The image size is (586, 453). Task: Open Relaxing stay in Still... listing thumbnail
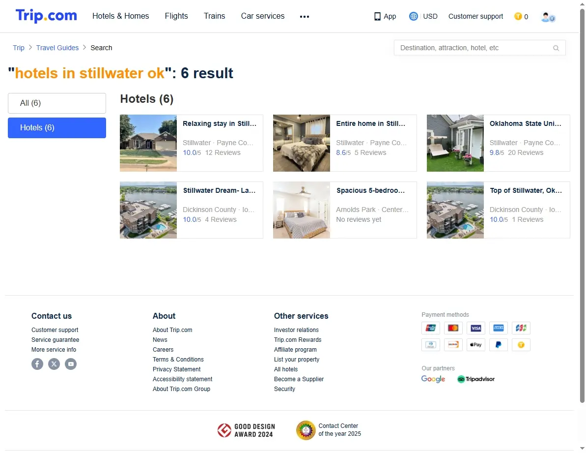[148, 143]
